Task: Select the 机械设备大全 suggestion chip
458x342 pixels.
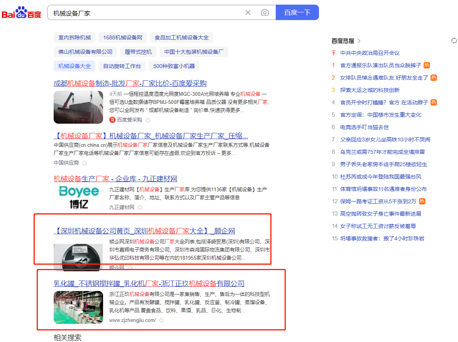Action: click(75, 66)
